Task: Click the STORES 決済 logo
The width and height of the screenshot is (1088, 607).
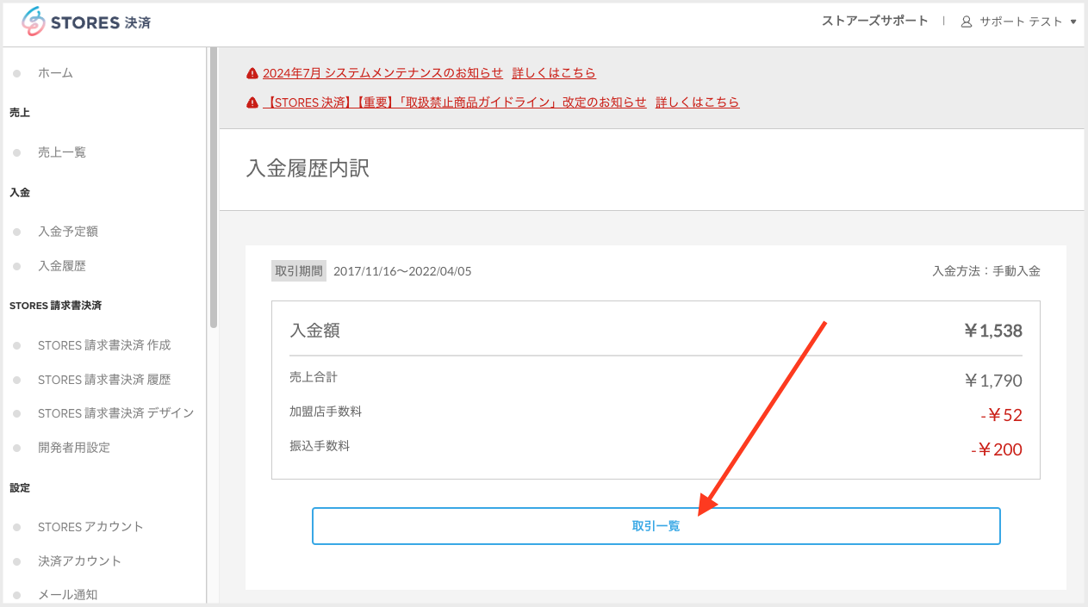Action: click(86, 22)
